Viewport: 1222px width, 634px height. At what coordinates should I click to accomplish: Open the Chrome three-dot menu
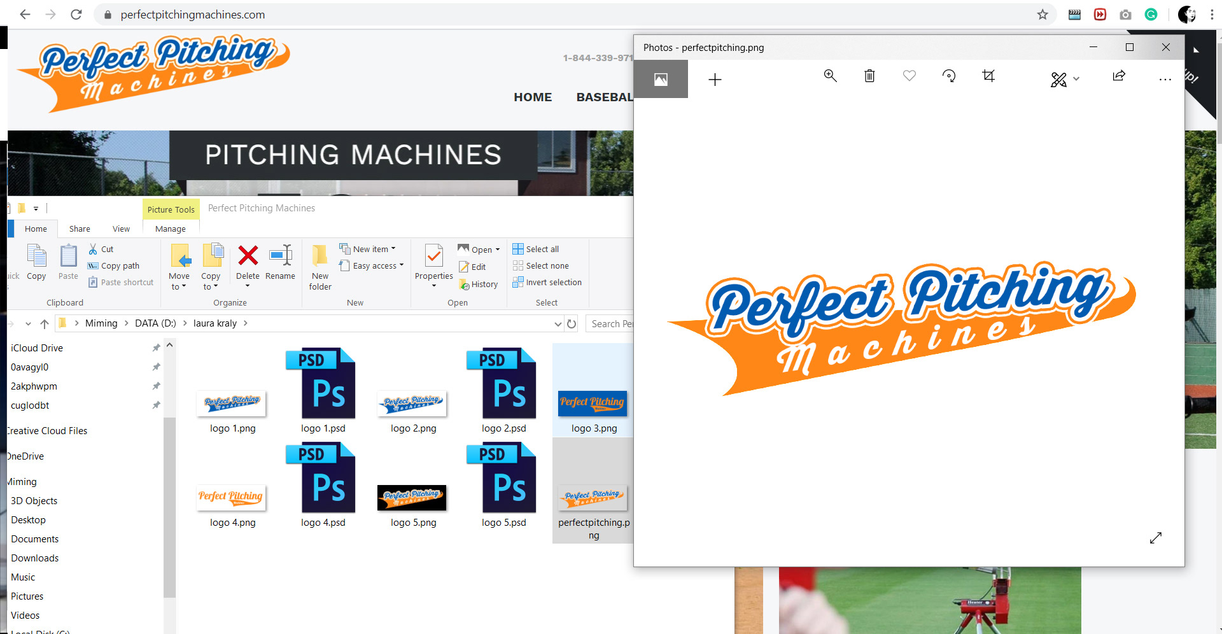point(1212,14)
